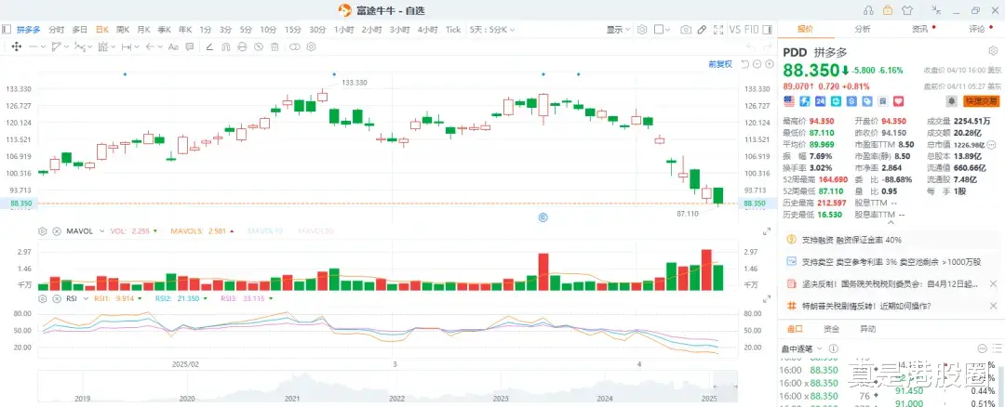The width and height of the screenshot is (1005, 407).
Task: Remove the MAVOL indicator
Action: point(57,231)
